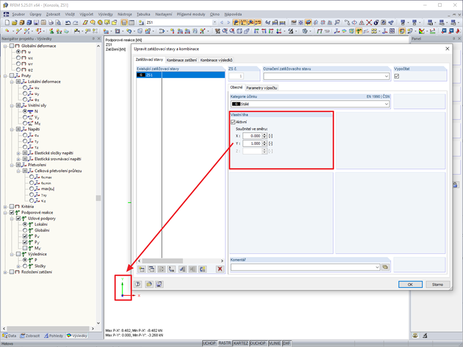Click the Save diskette toolbar icon
Image resolution: width=463 pixels, height=347 pixels.
point(36,23)
